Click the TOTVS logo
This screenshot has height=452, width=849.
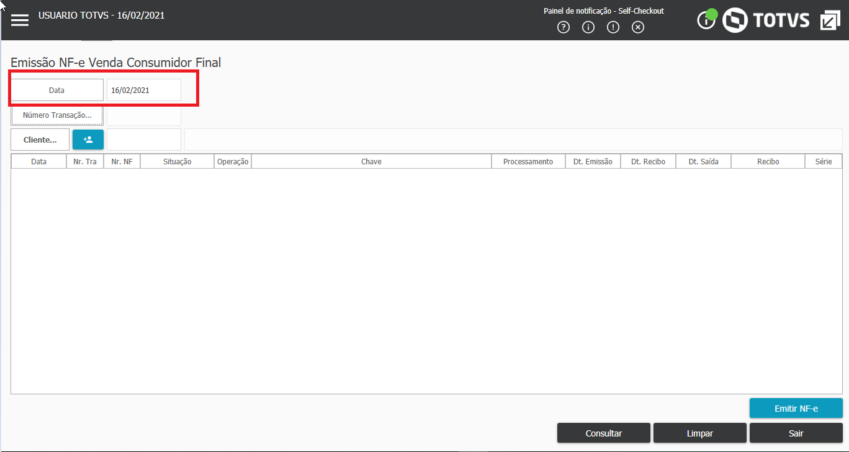coord(766,20)
